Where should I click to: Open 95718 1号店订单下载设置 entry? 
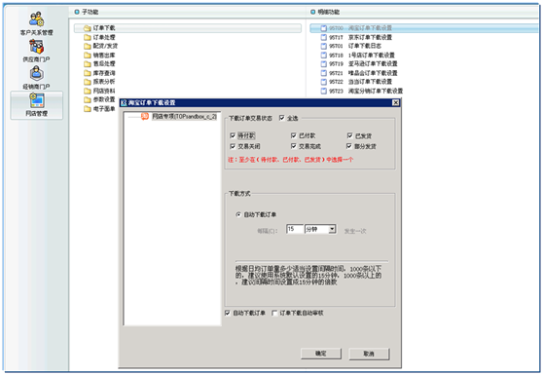358,56
